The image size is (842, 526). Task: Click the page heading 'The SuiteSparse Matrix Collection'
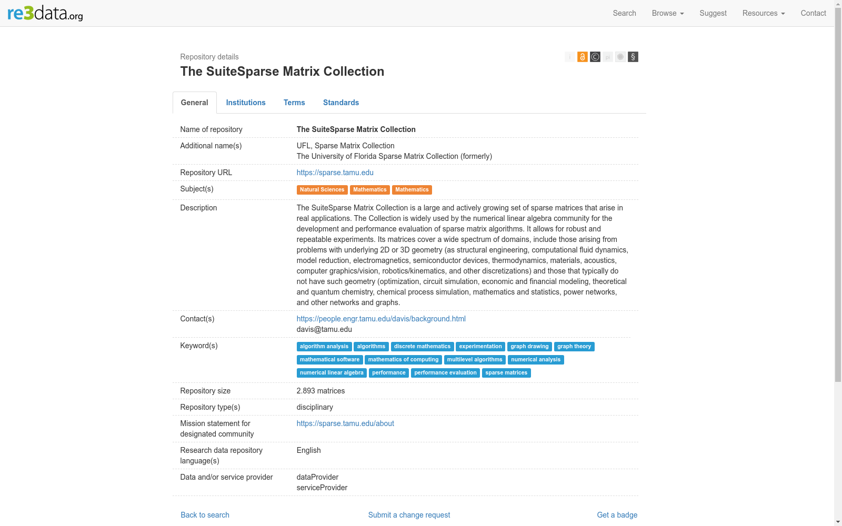pos(282,72)
